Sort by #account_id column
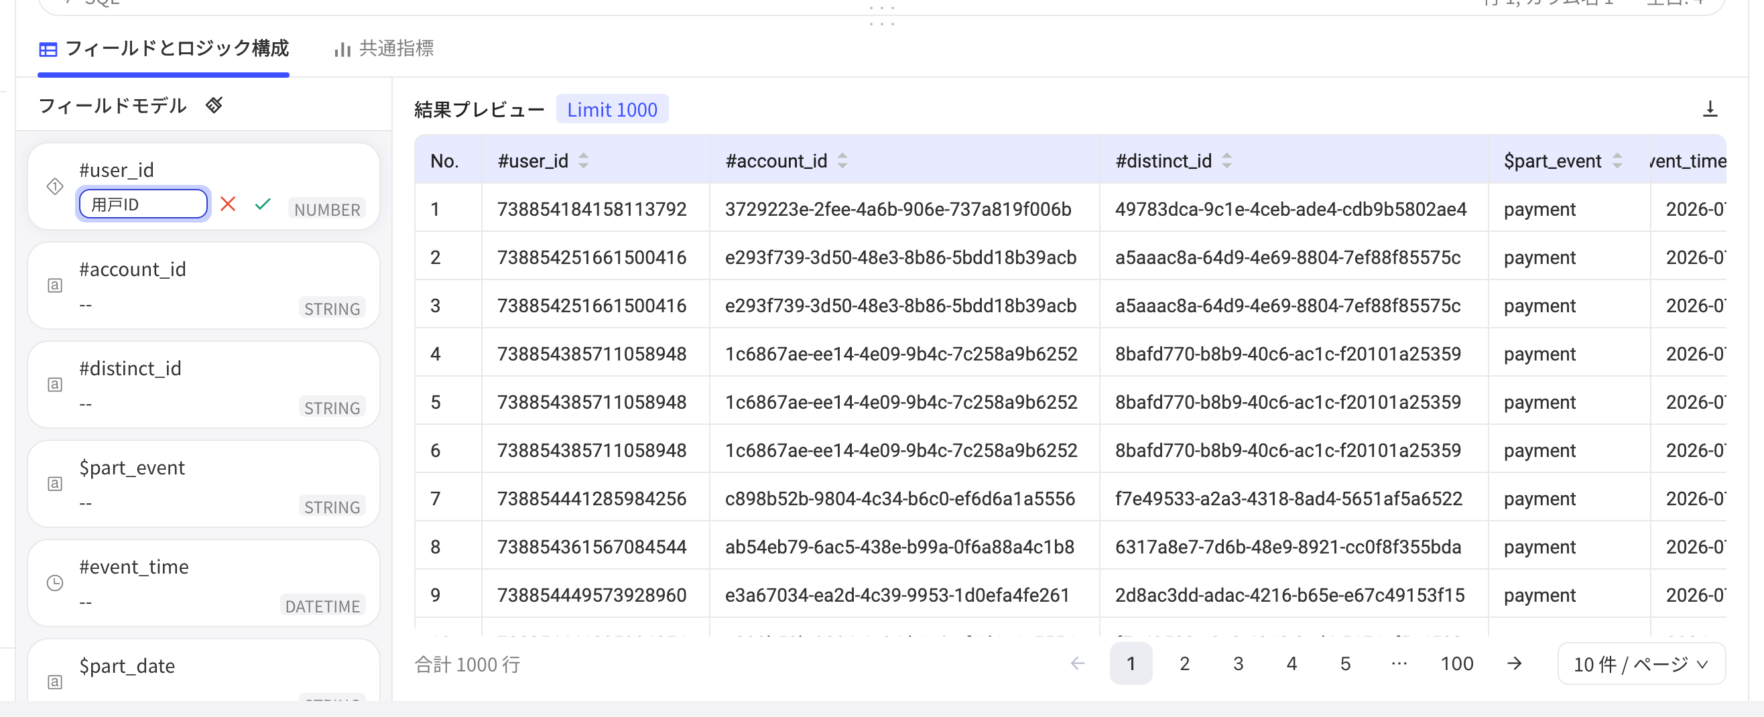Image resolution: width=1764 pixels, height=717 pixels. click(842, 161)
